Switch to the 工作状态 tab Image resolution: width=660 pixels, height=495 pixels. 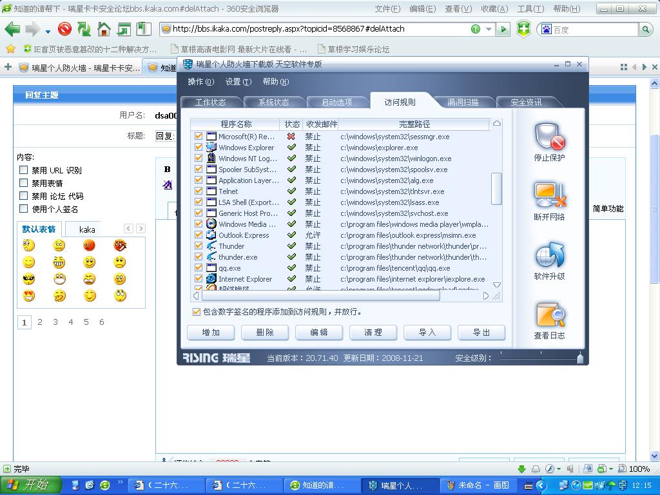pyautogui.click(x=211, y=102)
